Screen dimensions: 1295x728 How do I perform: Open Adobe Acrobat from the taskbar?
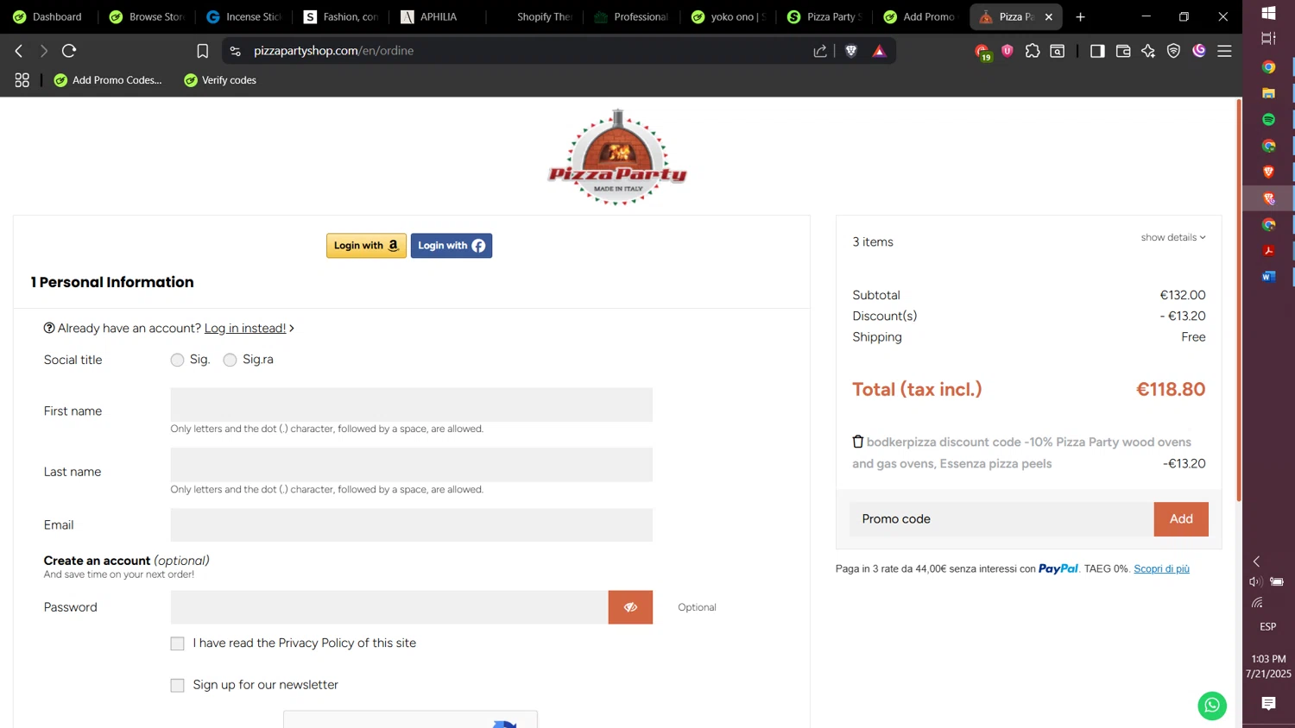[x=1268, y=251]
